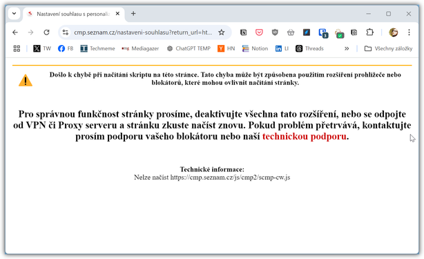Open the extension with green checkmark badge

click(x=339, y=33)
